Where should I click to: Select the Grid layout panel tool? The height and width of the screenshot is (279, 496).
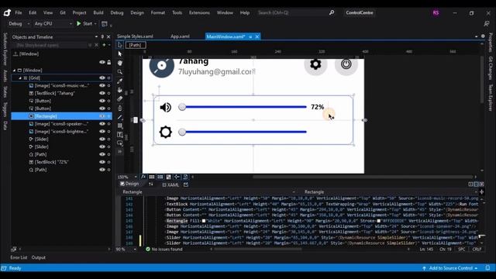[x=120, y=126]
